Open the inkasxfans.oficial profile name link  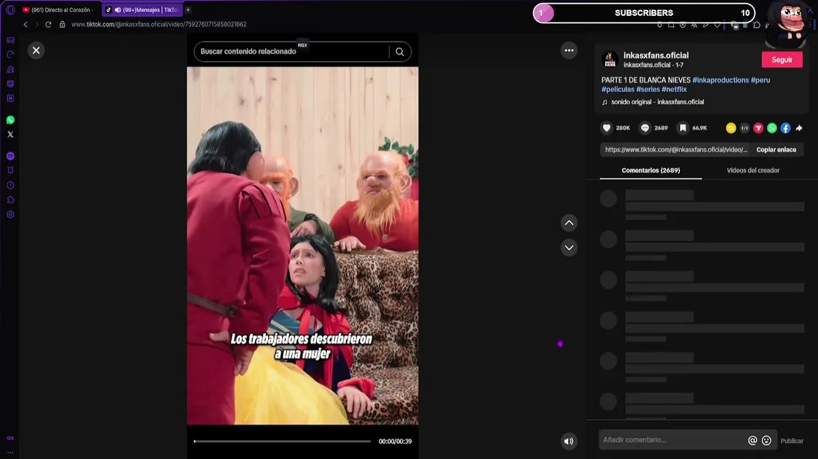click(656, 55)
